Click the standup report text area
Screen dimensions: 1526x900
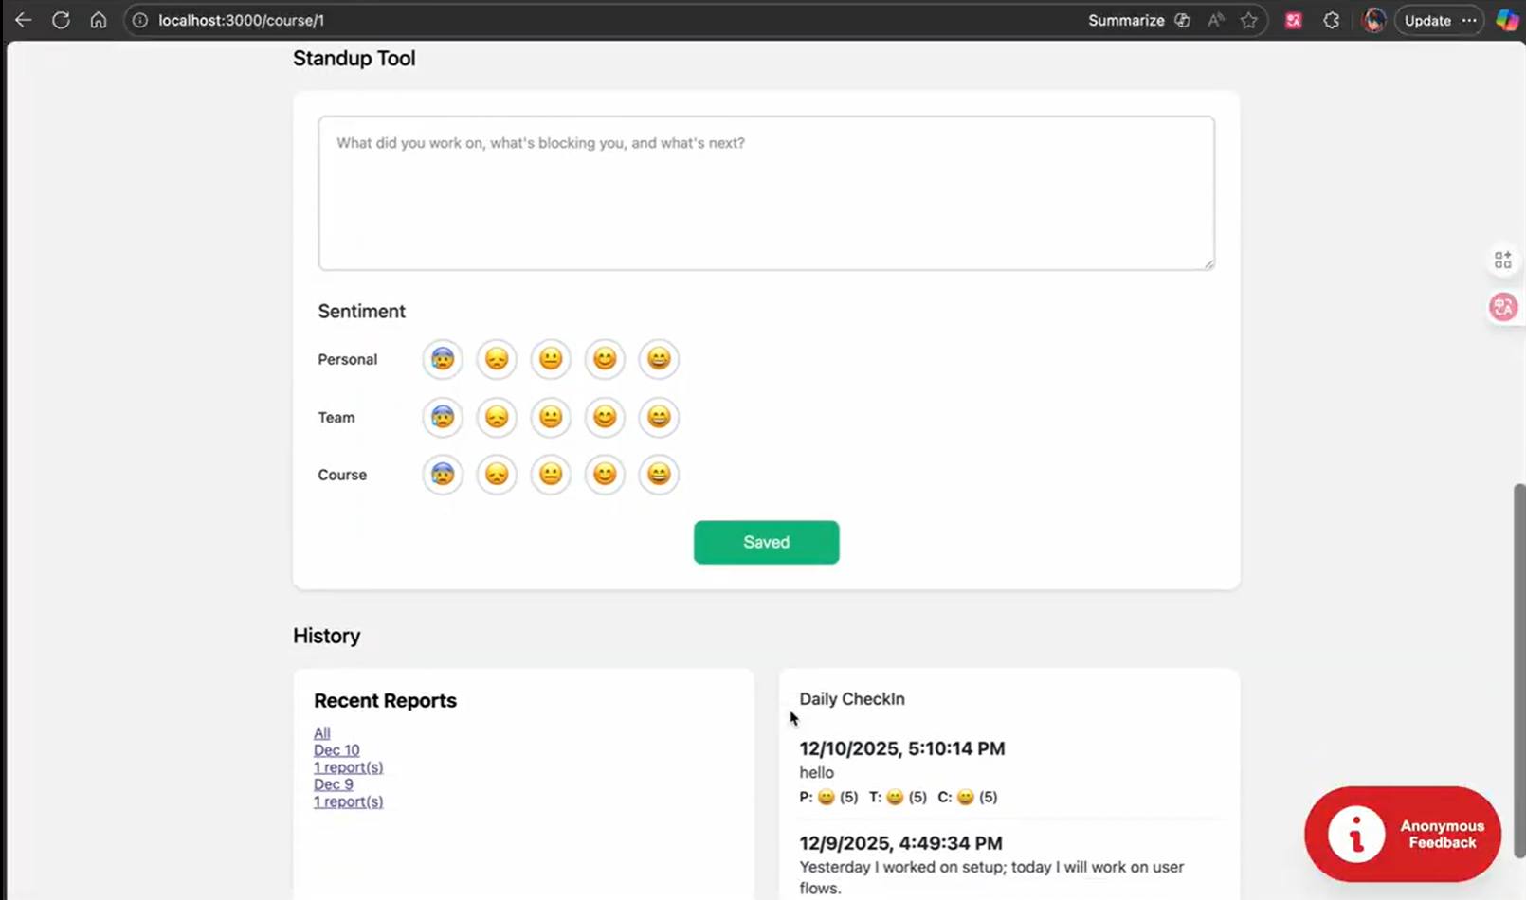tap(766, 193)
